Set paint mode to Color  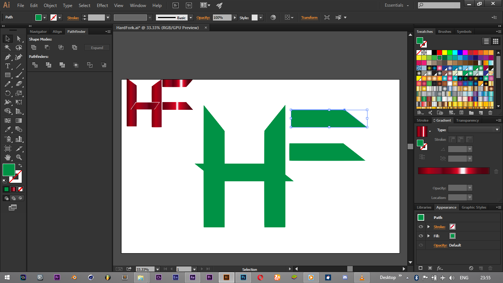pos(6,189)
